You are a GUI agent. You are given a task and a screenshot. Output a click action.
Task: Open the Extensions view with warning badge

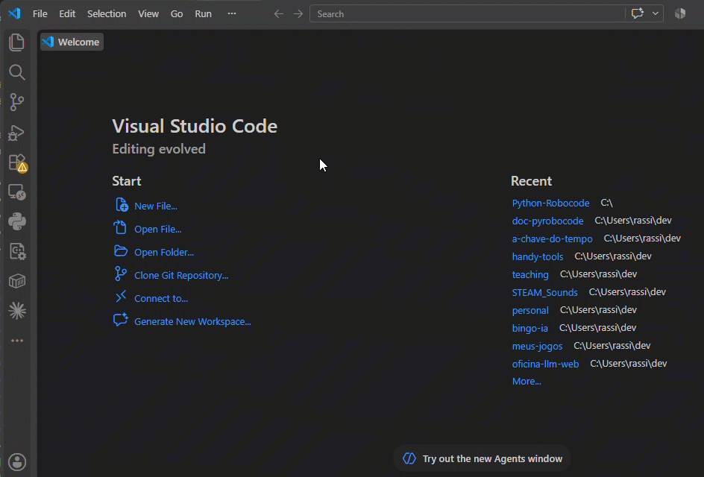pyautogui.click(x=18, y=163)
